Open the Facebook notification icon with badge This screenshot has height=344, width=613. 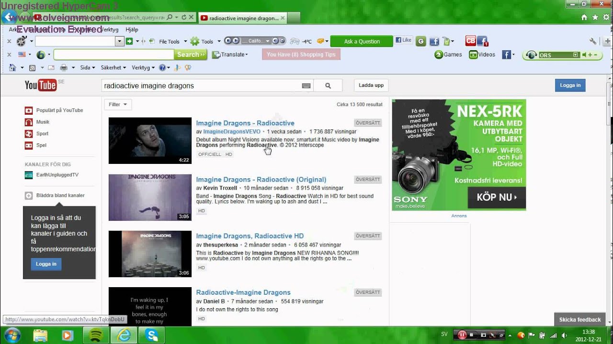click(x=482, y=42)
